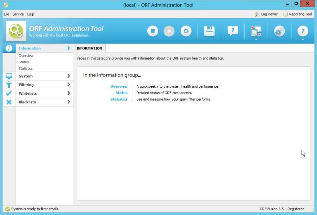Screen dimensions: 317x215
Task: Click 'Pages in this category provide you' description
Action: click(x=150, y=58)
